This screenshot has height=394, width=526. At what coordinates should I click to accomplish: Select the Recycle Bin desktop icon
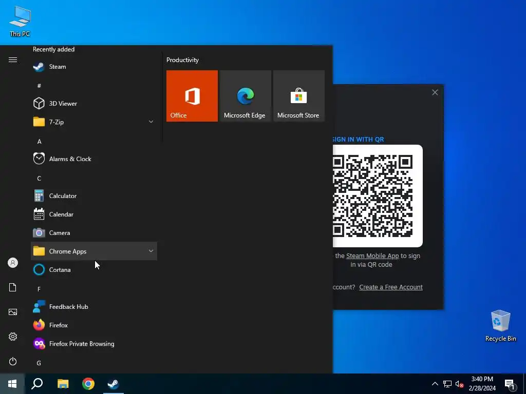click(x=500, y=326)
